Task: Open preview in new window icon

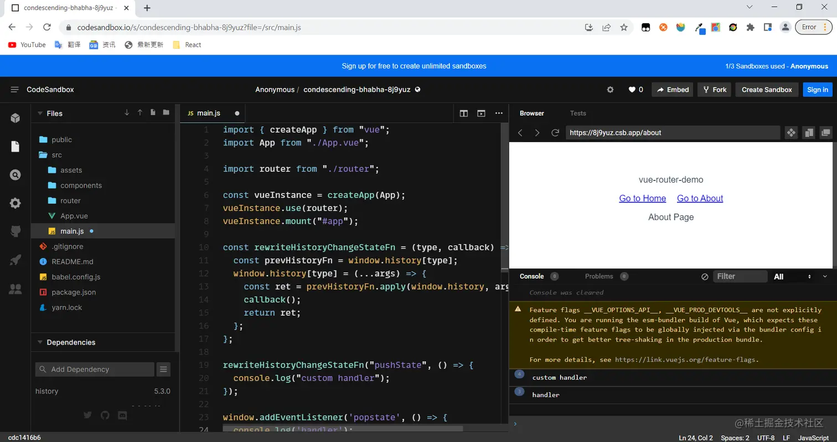Action: click(826, 133)
